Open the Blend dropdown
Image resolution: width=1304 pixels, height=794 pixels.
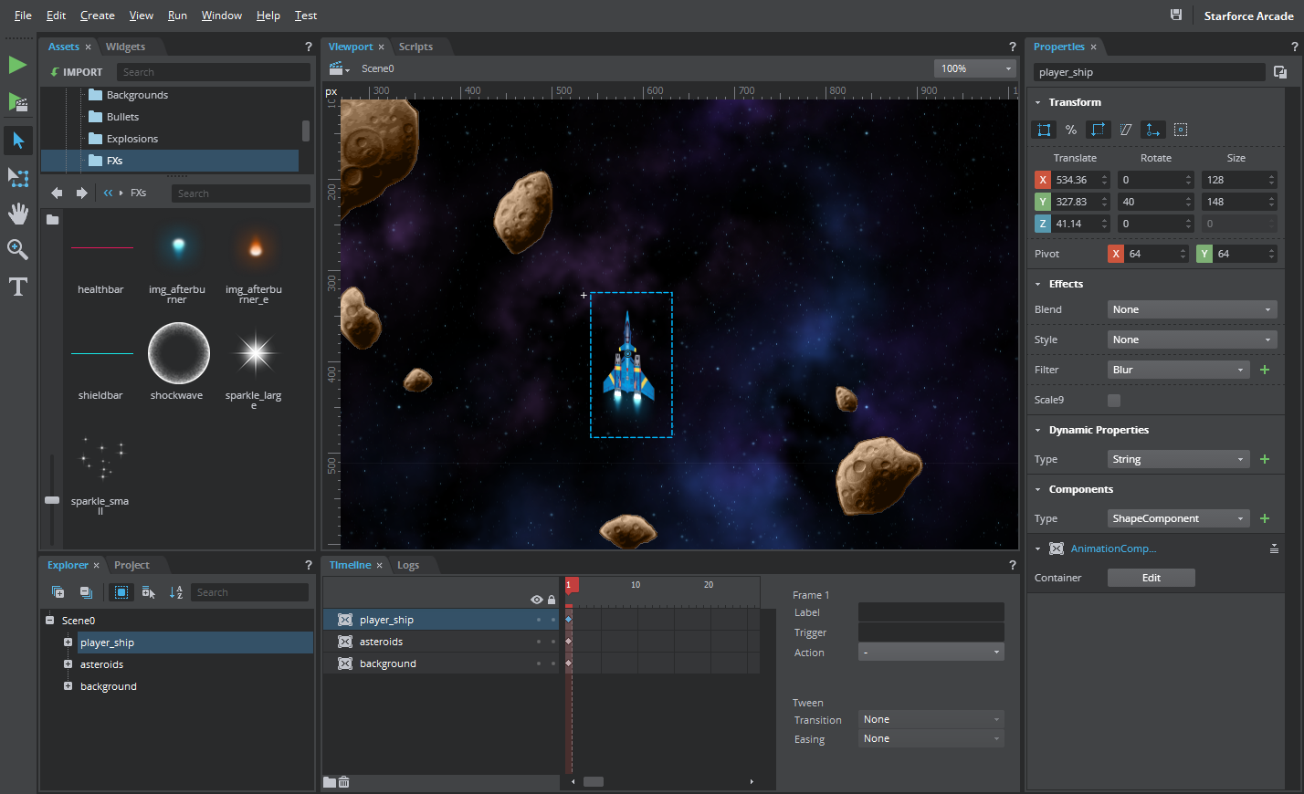[1192, 309]
